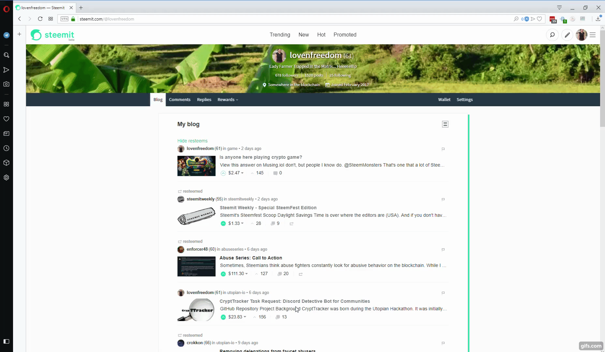The image size is (605, 352).
Task: Open My Flow sidebar arrow icon
Action: (x=7, y=70)
